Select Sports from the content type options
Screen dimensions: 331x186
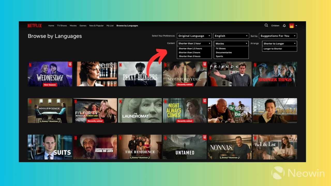pos(219,56)
